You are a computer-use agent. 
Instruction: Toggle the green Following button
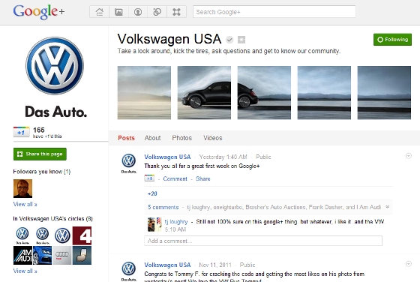pos(392,40)
